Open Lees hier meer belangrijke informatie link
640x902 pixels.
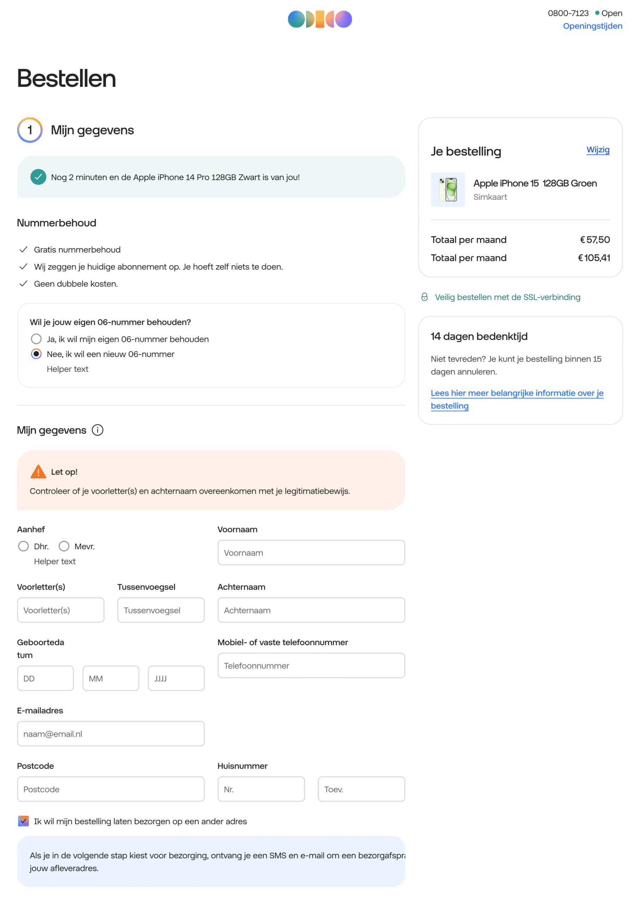click(517, 399)
